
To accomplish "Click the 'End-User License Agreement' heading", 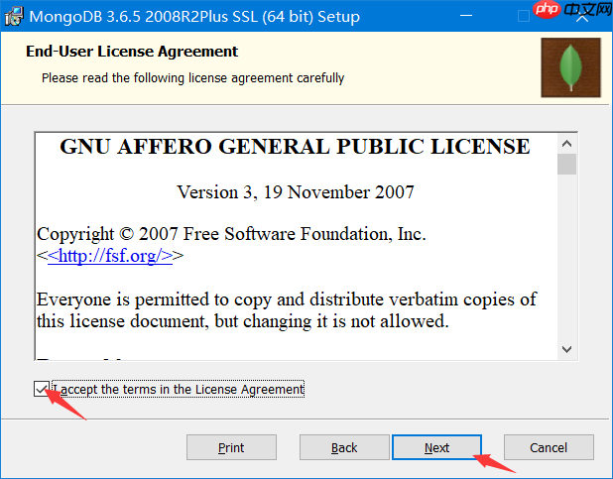I will (x=132, y=52).
